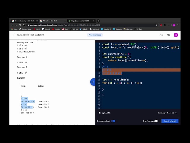
Task: Open the Netflix bookmark
Action: (37, 29)
